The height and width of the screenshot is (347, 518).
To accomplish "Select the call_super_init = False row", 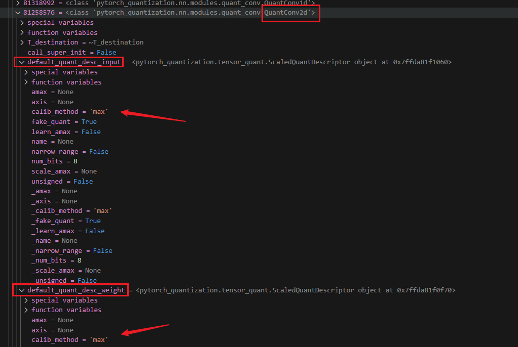I will point(71,53).
